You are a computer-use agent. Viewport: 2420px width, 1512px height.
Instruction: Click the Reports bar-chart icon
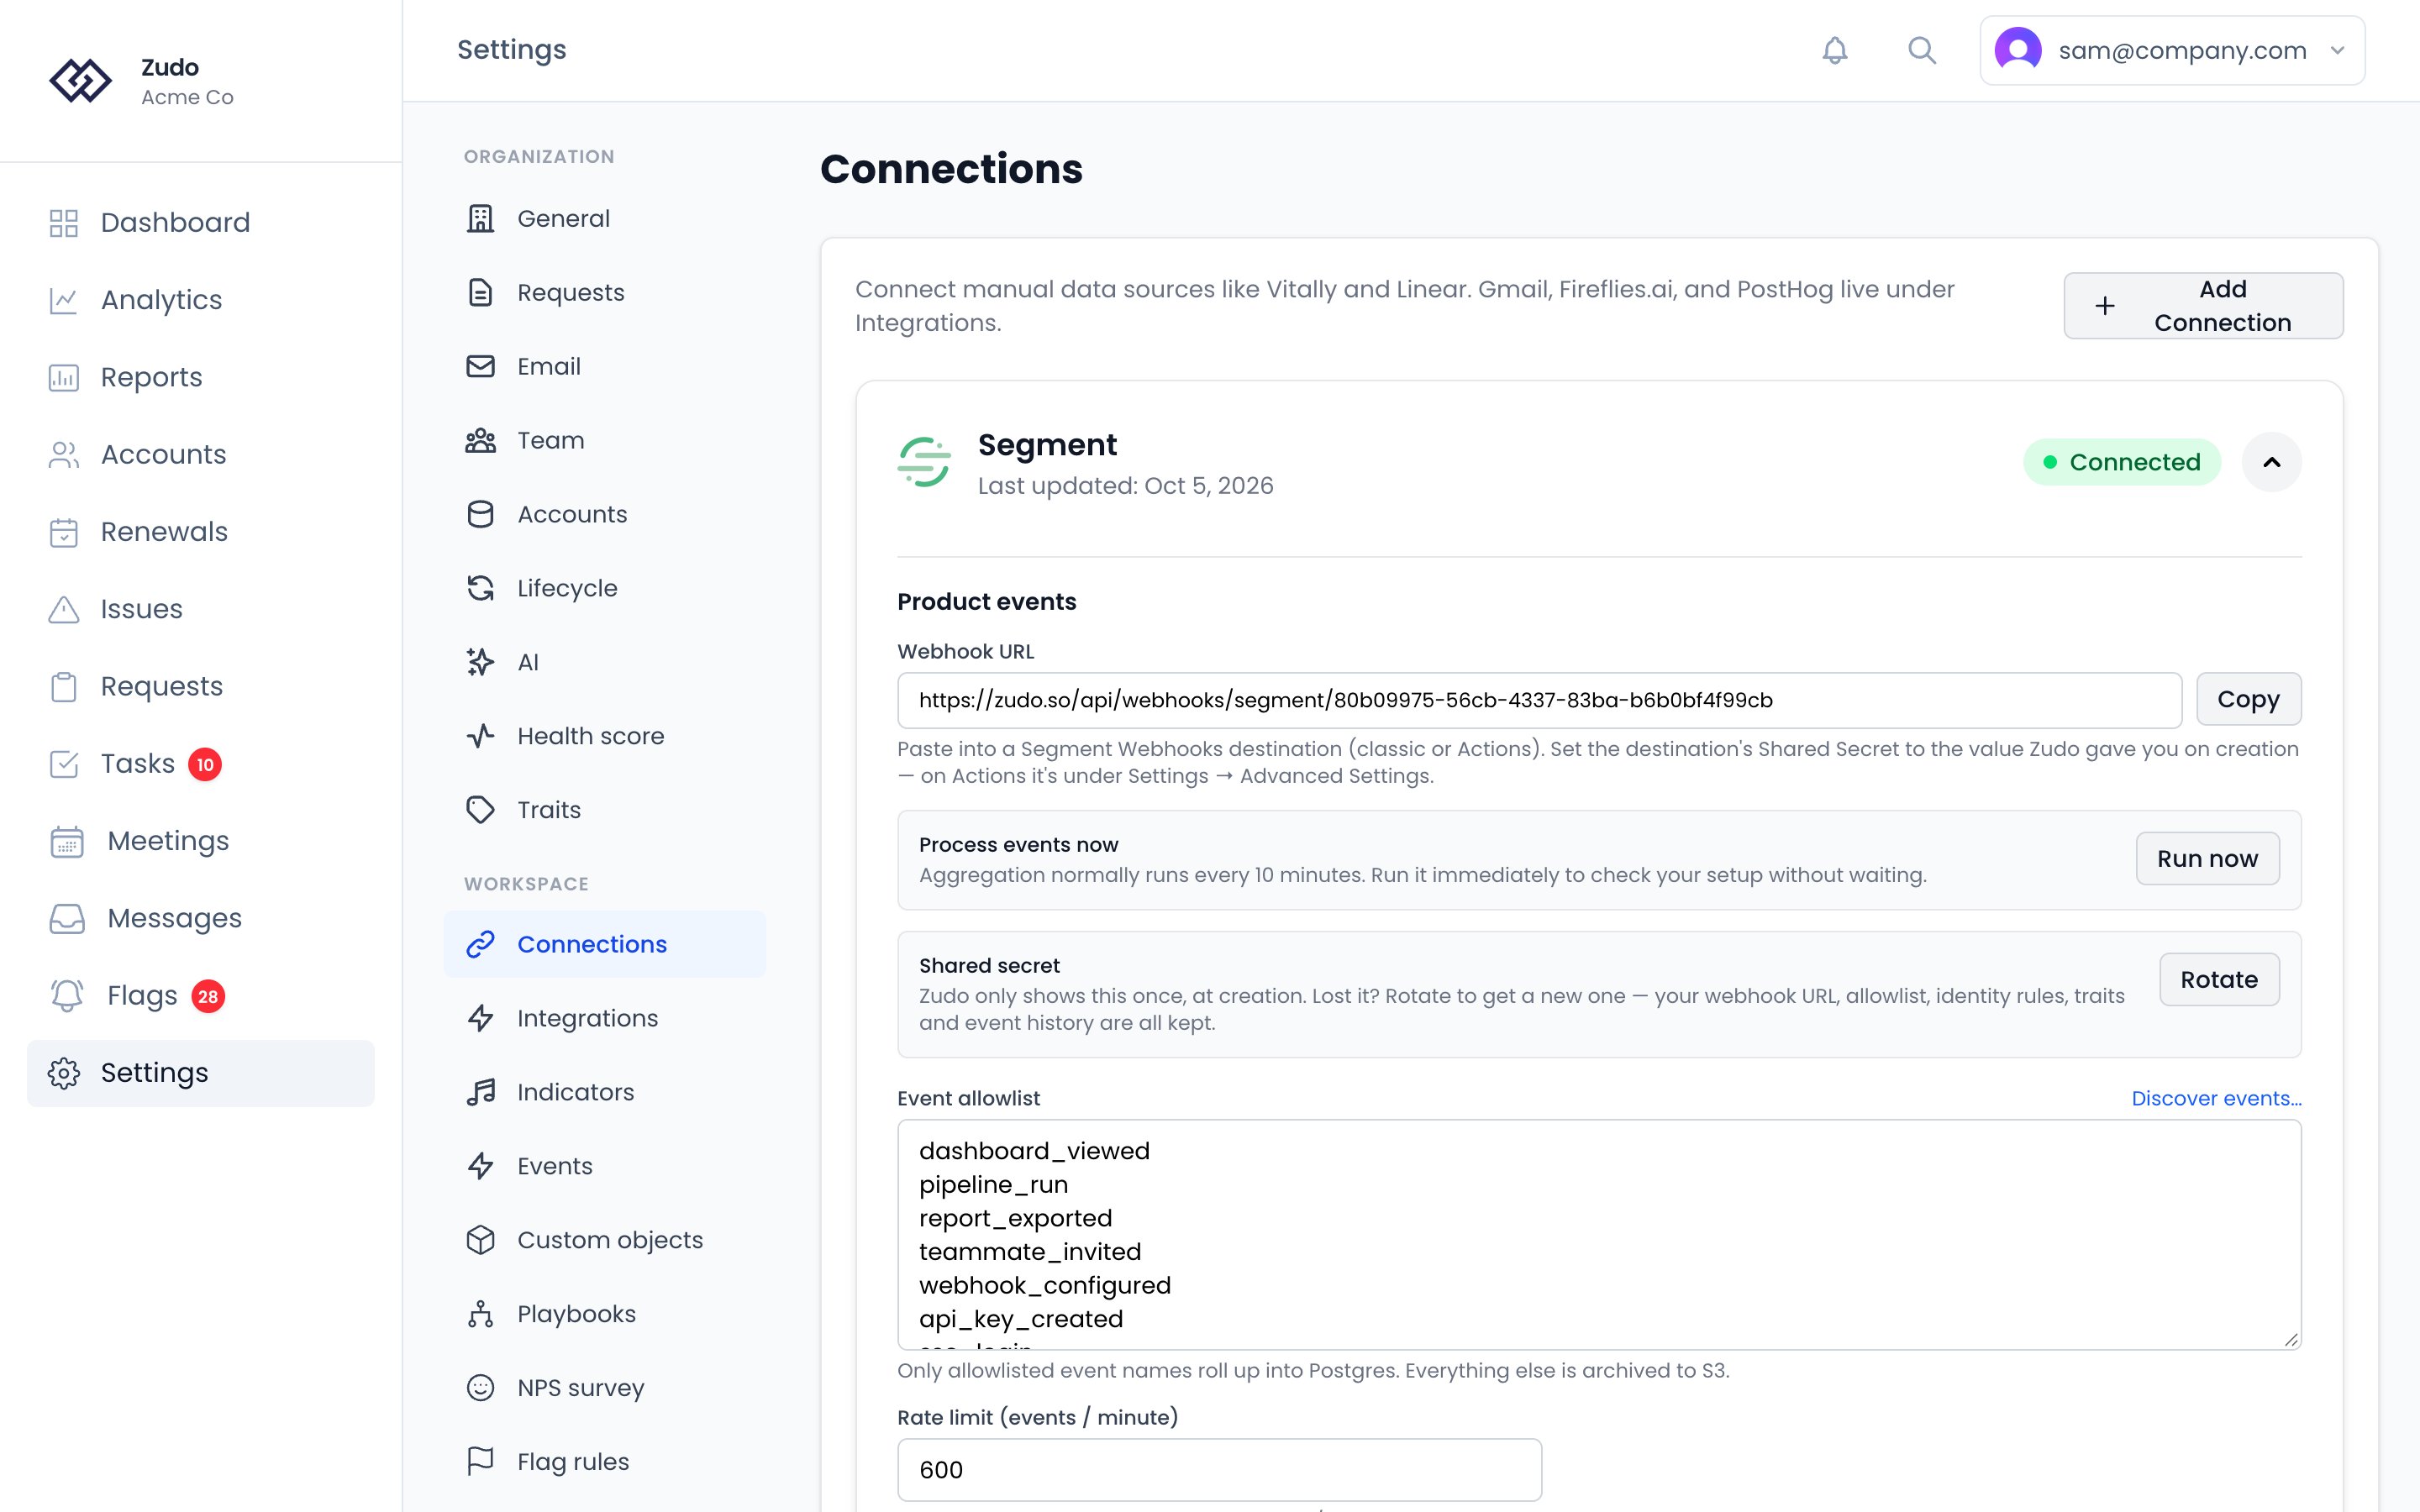point(64,377)
